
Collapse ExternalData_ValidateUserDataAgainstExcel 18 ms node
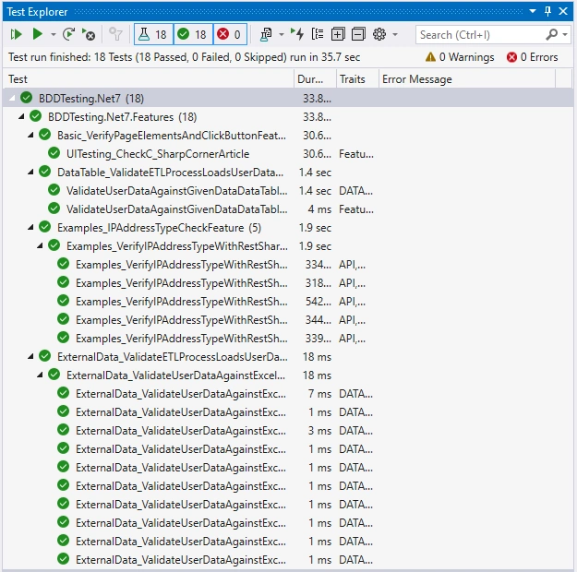[40, 375]
